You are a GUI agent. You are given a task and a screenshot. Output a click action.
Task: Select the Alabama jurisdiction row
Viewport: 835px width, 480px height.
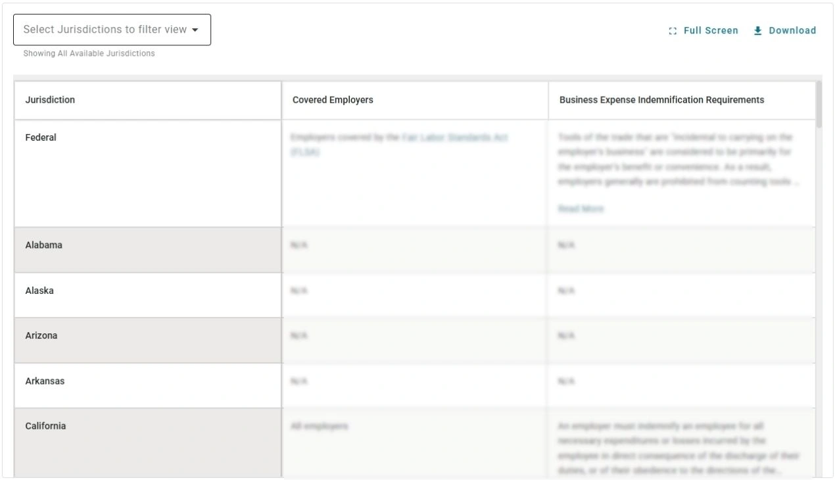[x=44, y=245]
